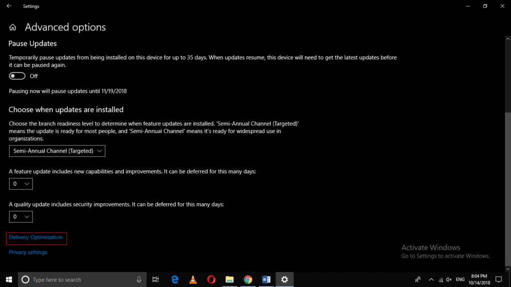Viewport: 511px width, 287px height.
Task: Click text 'Pausing now will pause updates until 11/19/2018'
Action: coord(68,91)
